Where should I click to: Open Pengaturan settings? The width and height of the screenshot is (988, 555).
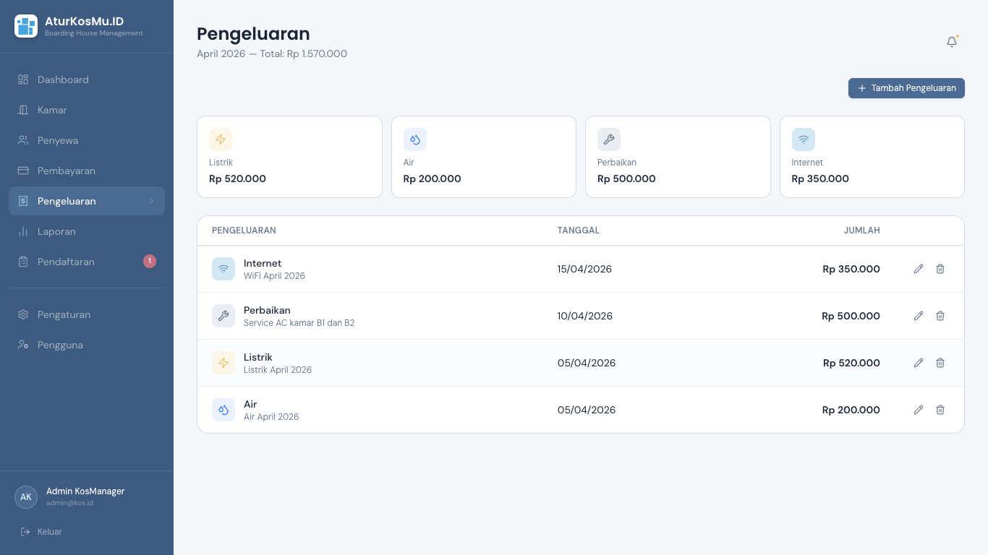click(87, 314)
